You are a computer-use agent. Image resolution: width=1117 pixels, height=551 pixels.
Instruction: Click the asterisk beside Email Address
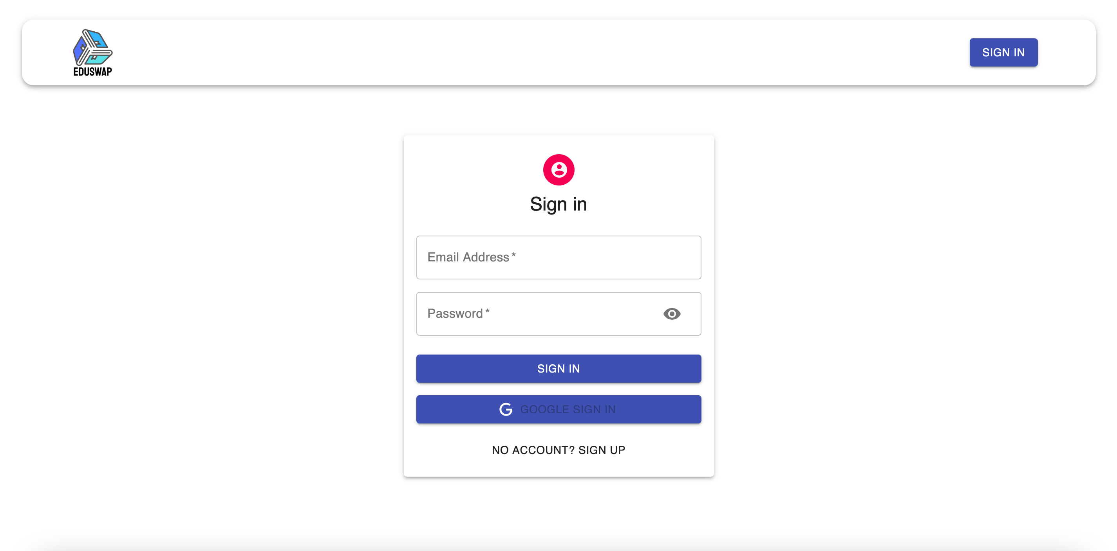(513, 255)
